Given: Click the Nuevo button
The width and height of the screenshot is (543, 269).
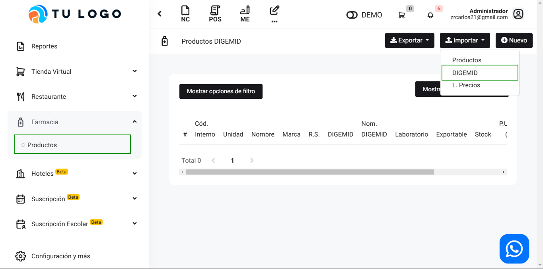Looking at the screenshot, I should [x=514, y=40].
